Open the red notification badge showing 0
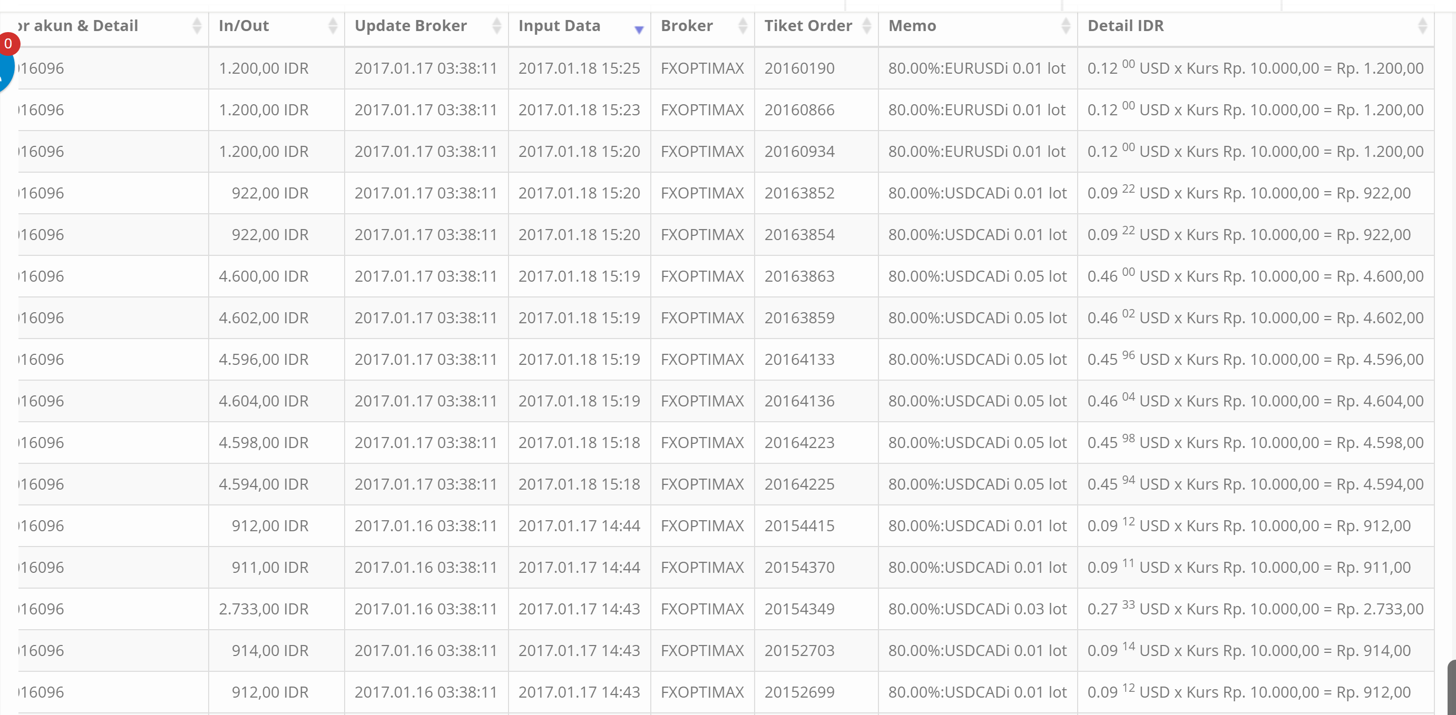The width and height of the screenshot is (1456, 715). click(x=8, y=44)
